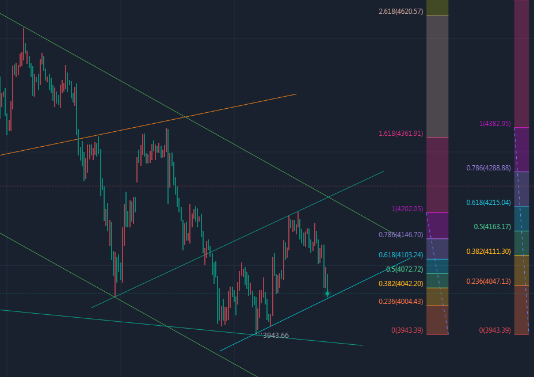
Task: Click the 2.618(4620.57) Fibonacci level label
Action: coord(401,12)
